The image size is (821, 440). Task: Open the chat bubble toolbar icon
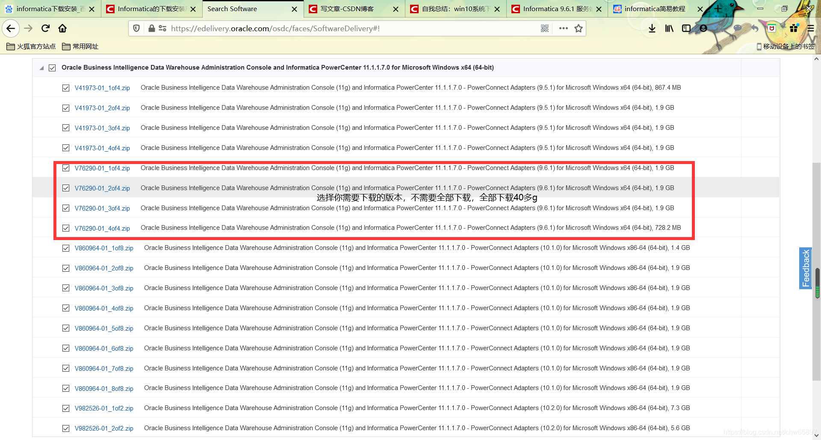pos(738,28)
